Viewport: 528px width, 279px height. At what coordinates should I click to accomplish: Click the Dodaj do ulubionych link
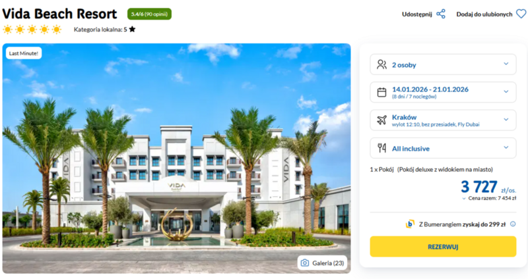click(x=484, y=14)
